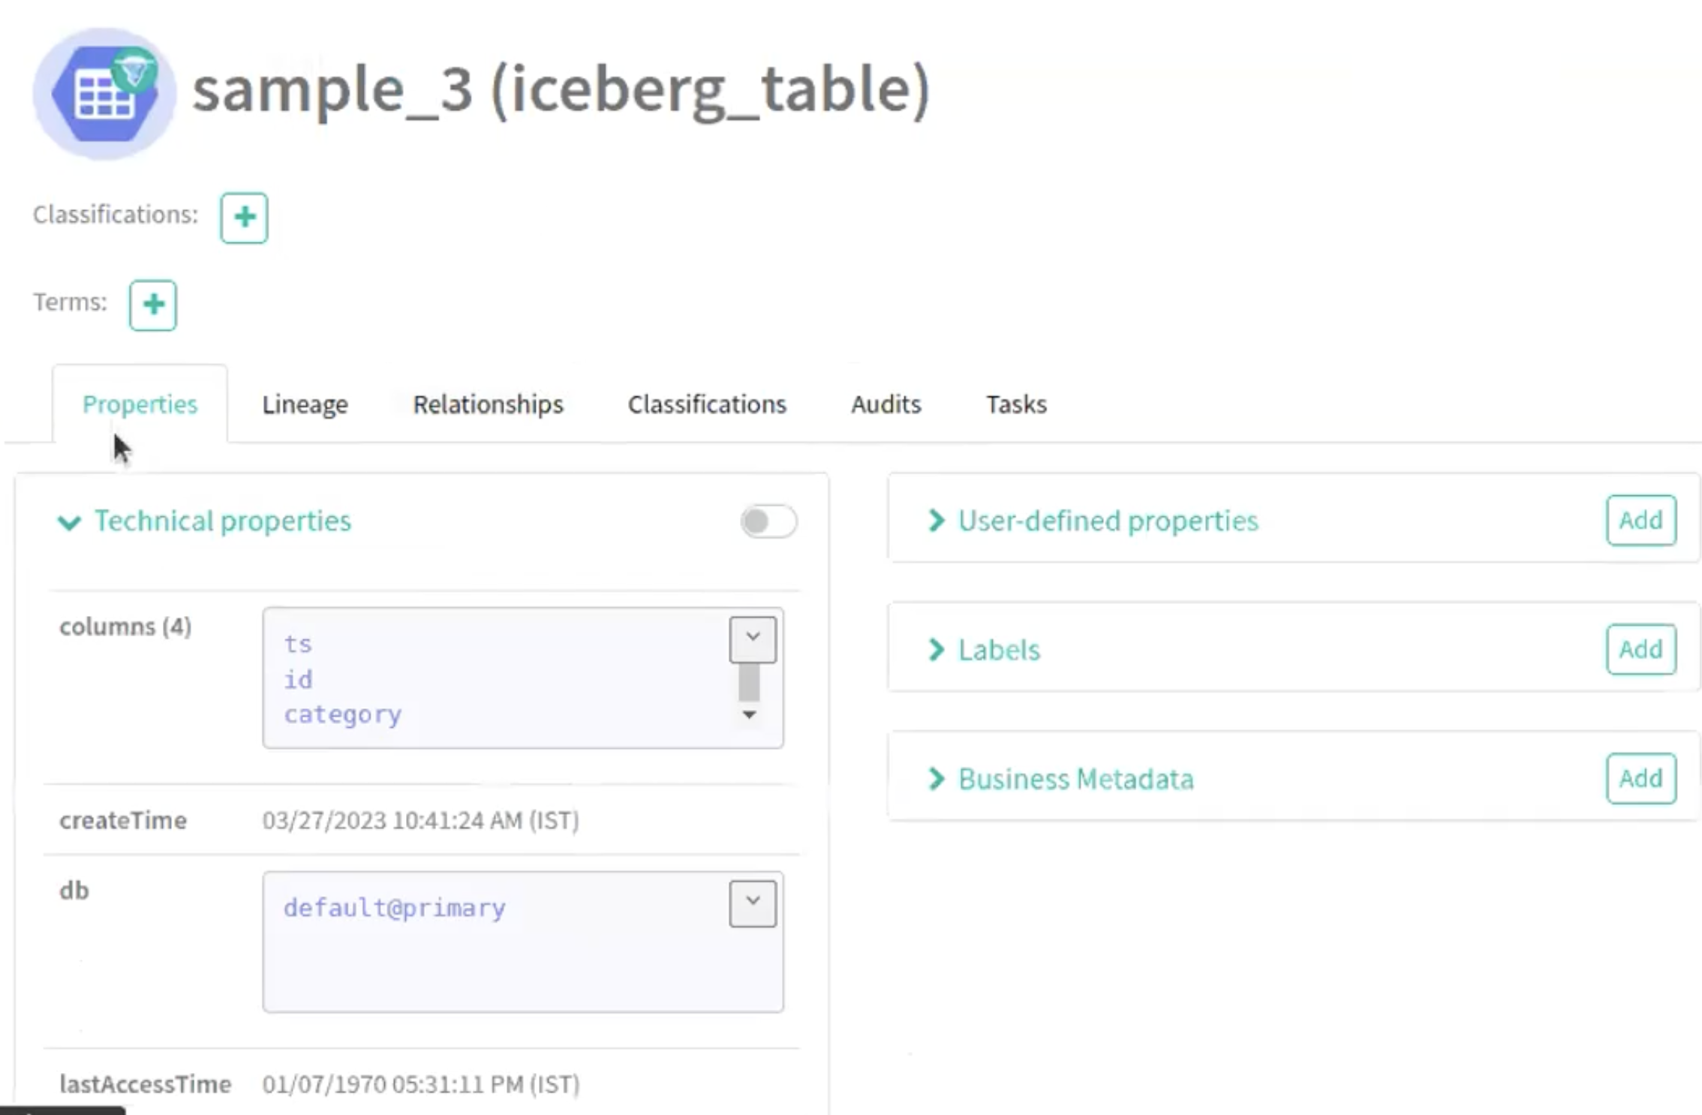Switch to the Lineage tab
This screenshot has width=1702, height=1115.
tap(305, 404)
